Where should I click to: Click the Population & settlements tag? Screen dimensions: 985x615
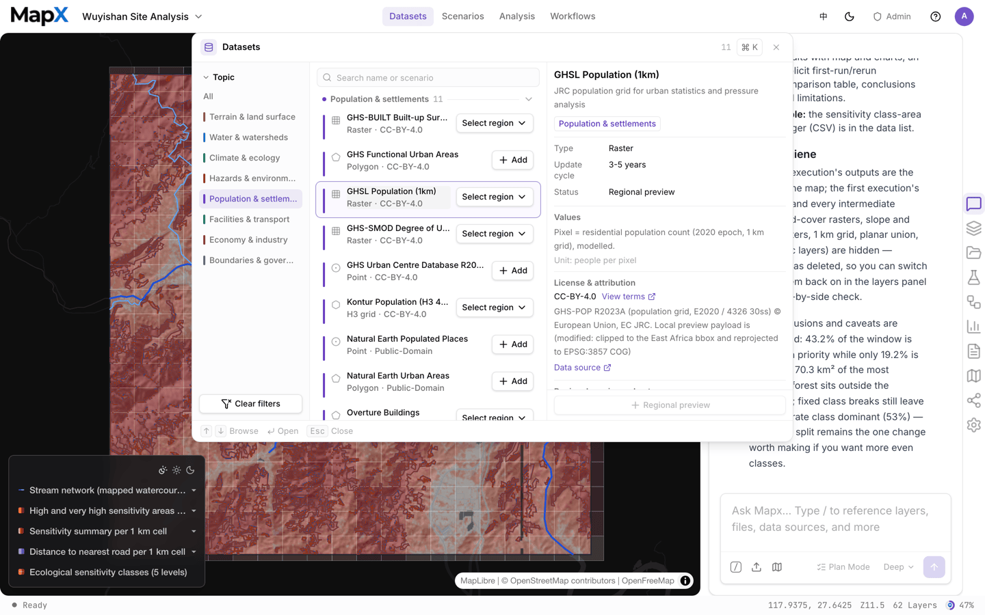tap(607, 124)
